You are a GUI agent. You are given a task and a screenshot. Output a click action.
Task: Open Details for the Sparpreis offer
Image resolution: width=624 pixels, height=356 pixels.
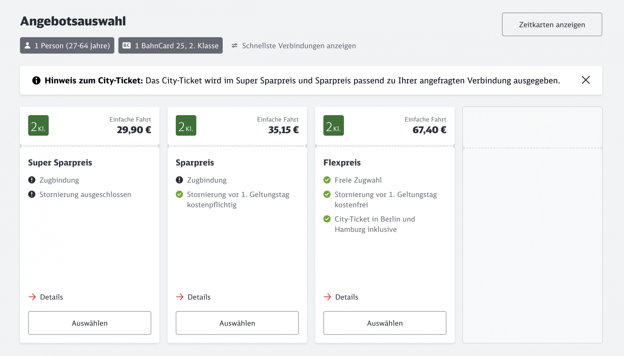pos(199,297)
